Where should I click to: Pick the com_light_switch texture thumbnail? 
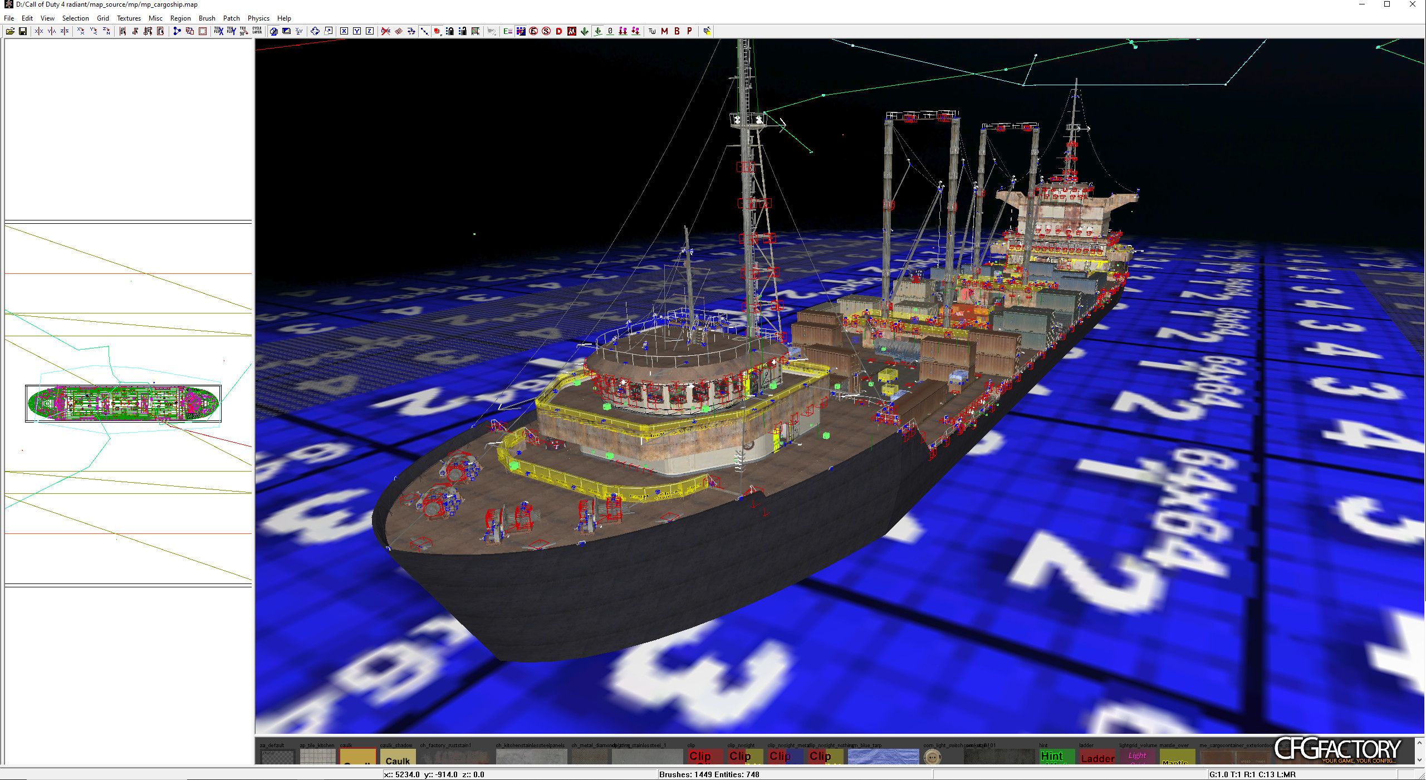(933, 757)
